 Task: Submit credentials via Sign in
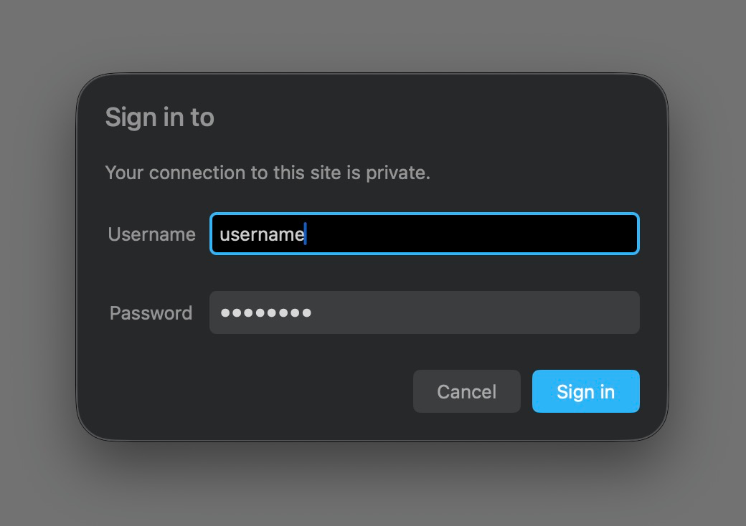pos(585,391)
